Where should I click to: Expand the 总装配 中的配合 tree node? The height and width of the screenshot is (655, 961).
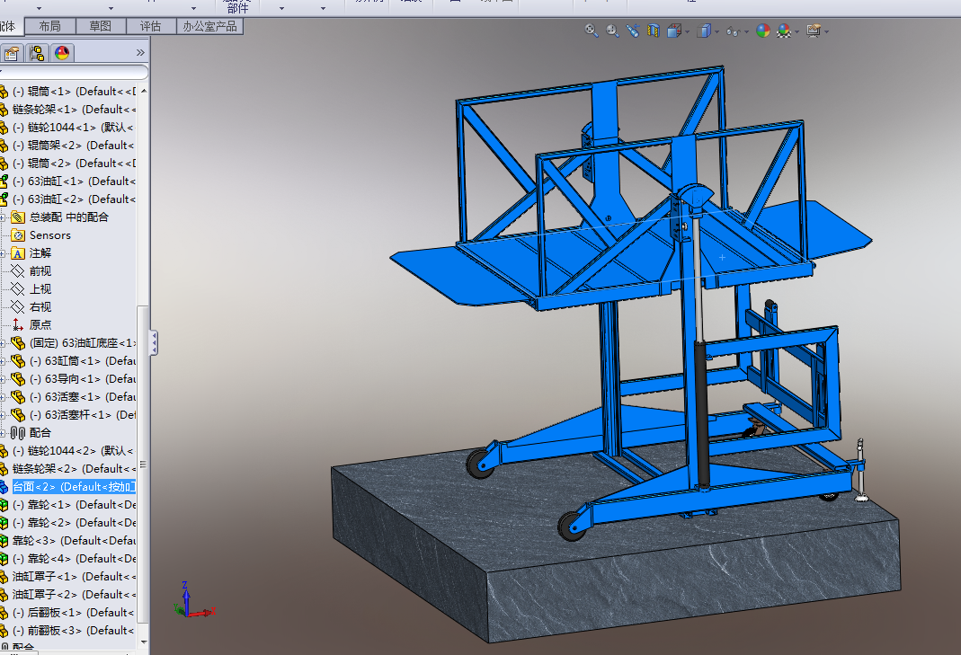point(3,217)
